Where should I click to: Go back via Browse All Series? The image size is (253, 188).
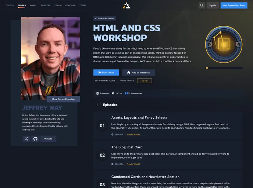click(x=104, y=18)
